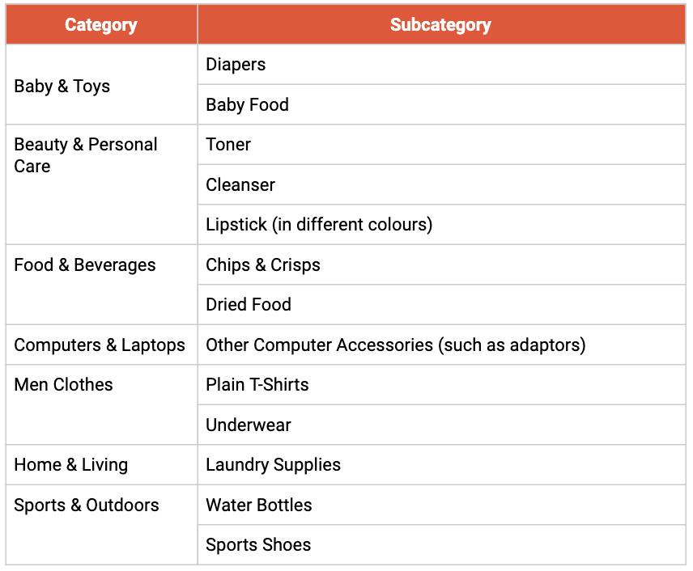The height and width of the screenshot is (571, 693).
Task: Click the Chips & Crisps cell
Action: pyautogui.click(x=263, y=265)
